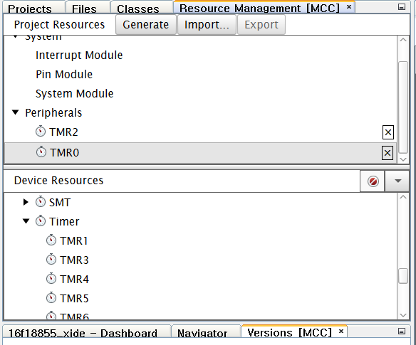Click the TMR5 stopwatch icon
Image resolution: width=416 pixels, height=345 pixels.
[x=51, y=298]
